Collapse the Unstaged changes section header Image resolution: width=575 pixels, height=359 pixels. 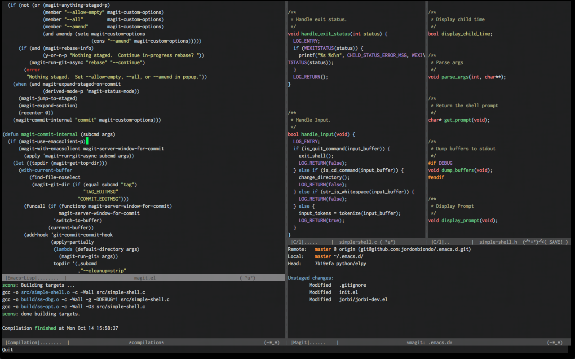pos(311,278)
